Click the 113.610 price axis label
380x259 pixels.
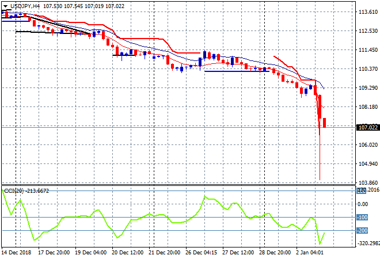[x=368, y=12]
